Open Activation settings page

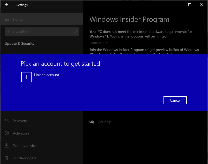[42, 133]
